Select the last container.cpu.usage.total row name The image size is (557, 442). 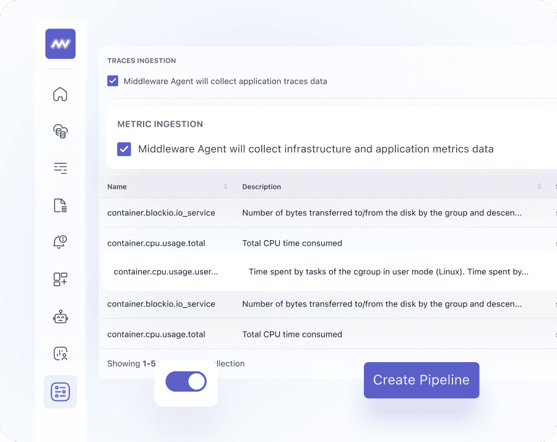(157, 334)
